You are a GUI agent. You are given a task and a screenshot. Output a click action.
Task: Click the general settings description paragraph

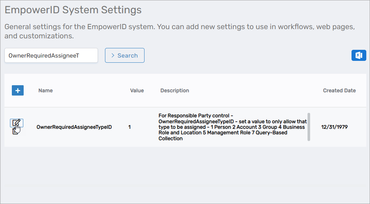coord(180,31)
